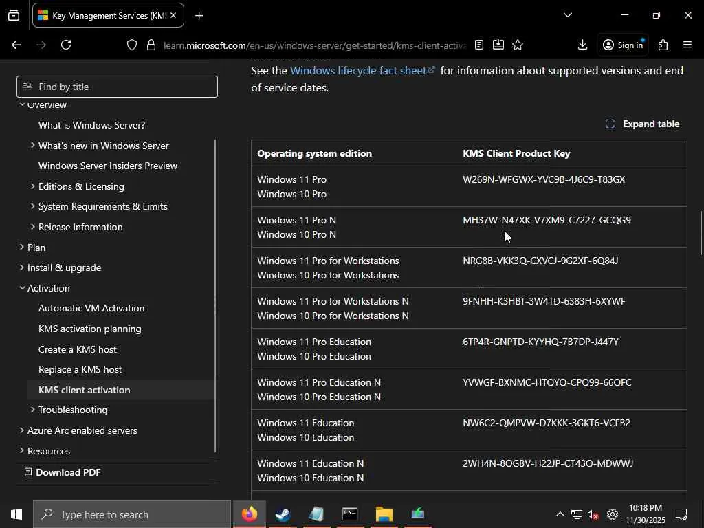The image size is (704, 528).
Task: Open the settings gear tray icon
Action: 613,514
